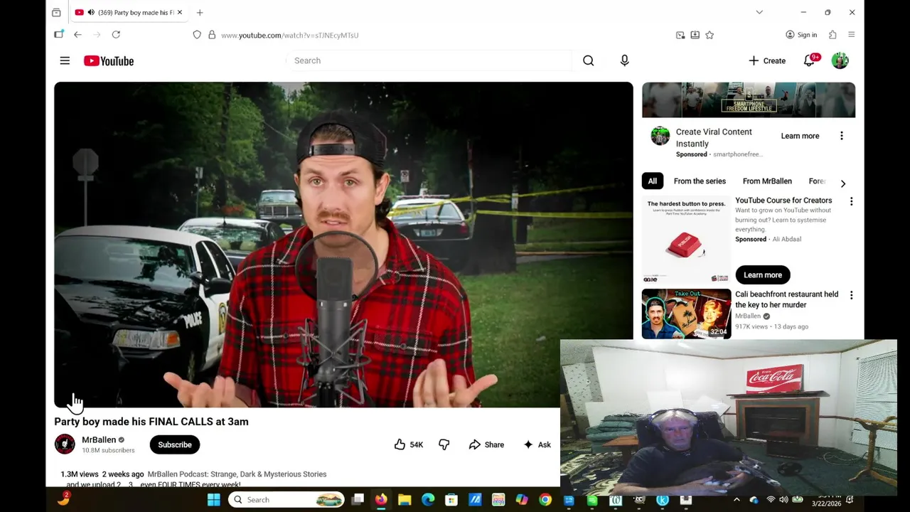Click the YouTube search input field

429,61
